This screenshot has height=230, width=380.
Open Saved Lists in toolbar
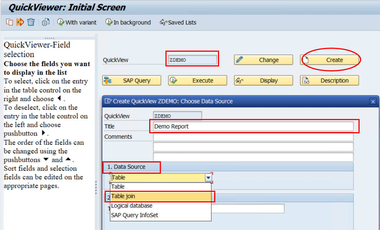pos(178,22)
